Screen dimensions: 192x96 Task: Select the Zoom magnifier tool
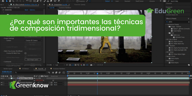13,1
